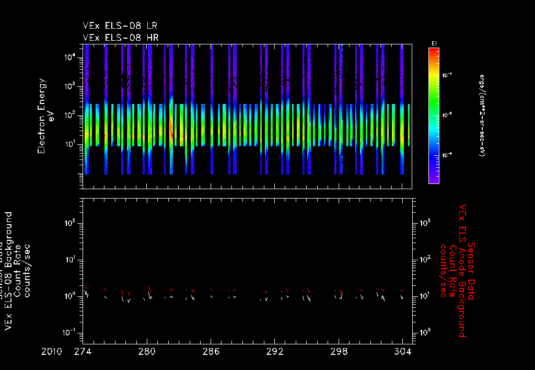Click the x-axis tick label 292
Viewport: 535px width, 370px height.
coord(275,352)
